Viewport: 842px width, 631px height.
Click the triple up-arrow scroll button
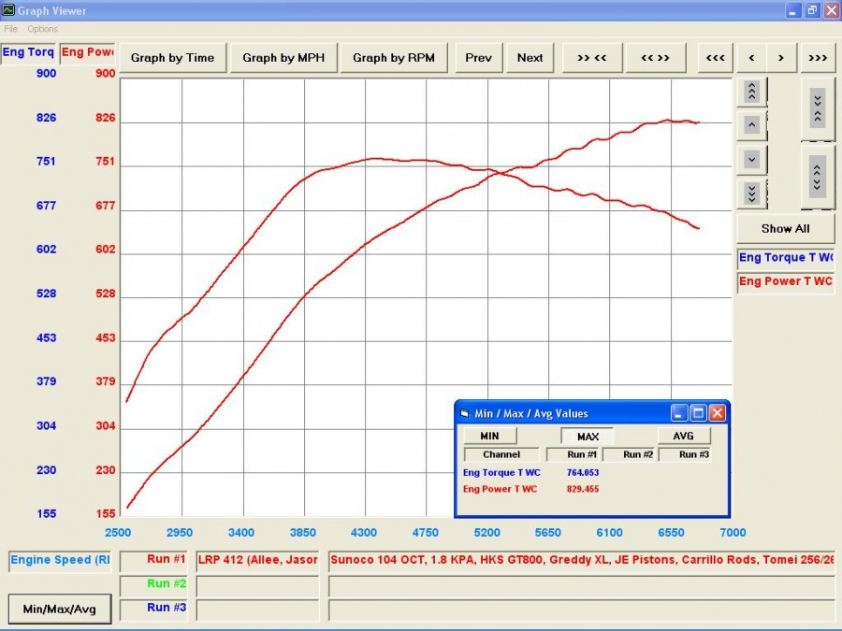[752, 92]
